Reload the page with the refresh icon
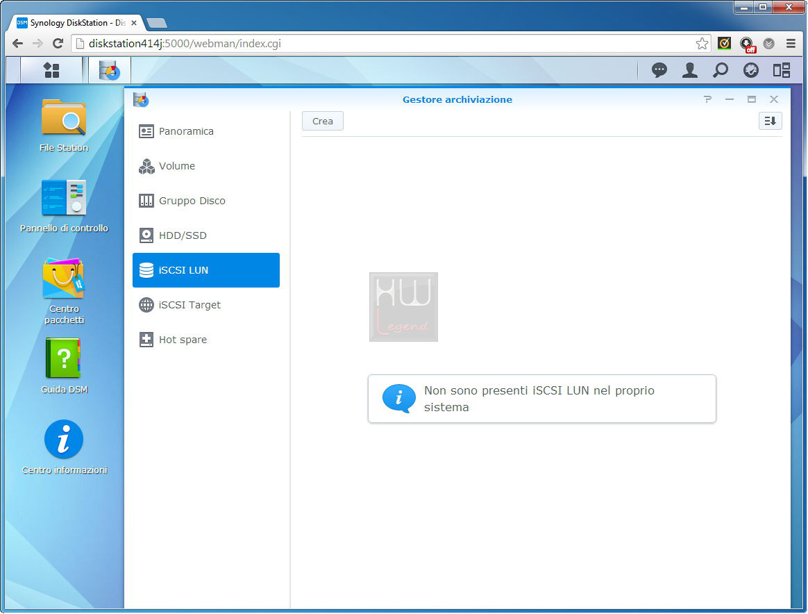Viewport: 808px width, 614px height. 58,43
